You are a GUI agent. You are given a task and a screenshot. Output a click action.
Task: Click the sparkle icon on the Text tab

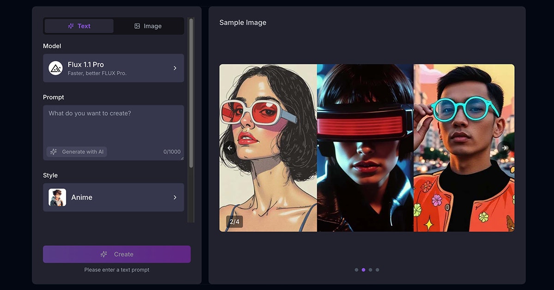[x=71, y=26]
